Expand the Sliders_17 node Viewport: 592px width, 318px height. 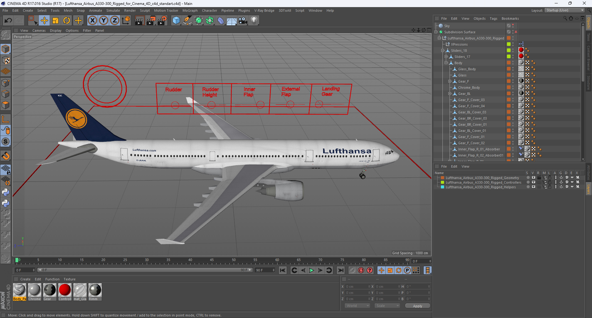point(446,57)
